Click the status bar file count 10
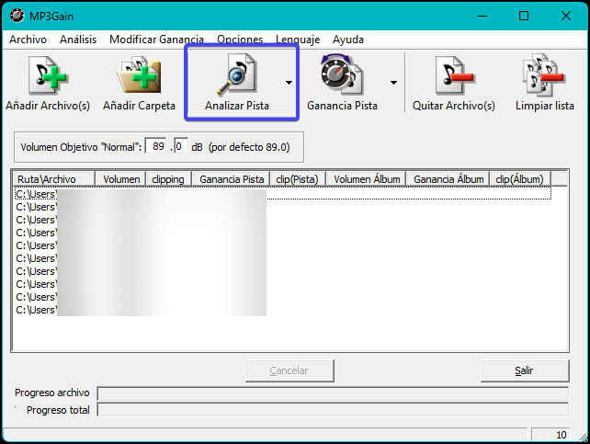 click(x=551, y=435)
